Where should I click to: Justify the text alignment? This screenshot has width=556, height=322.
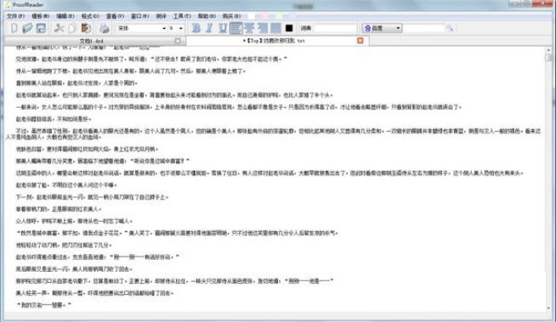click(275, 28)
